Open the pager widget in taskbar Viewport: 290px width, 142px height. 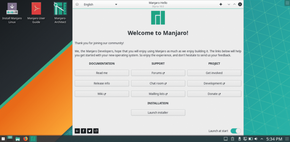10,139
